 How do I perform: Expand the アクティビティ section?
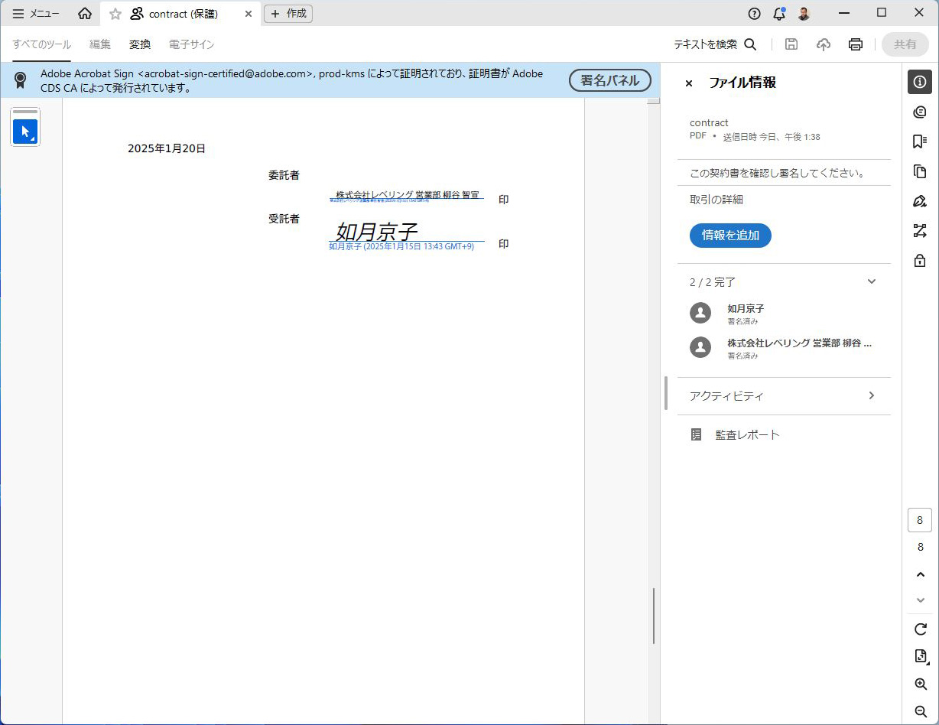click(784, 396)
